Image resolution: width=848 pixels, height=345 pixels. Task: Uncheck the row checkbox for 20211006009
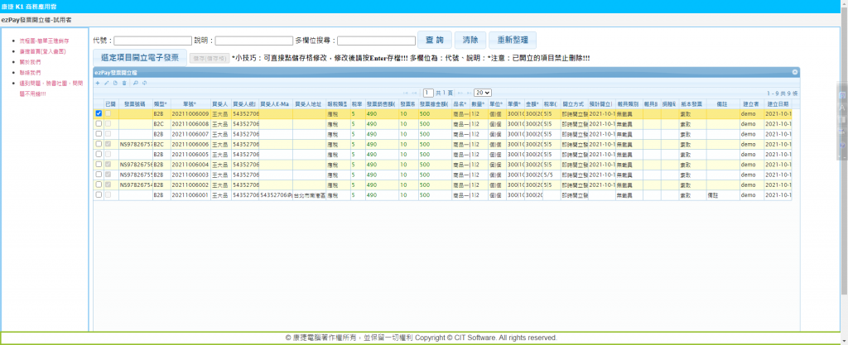pyautogui.click(x=99, y=113)
